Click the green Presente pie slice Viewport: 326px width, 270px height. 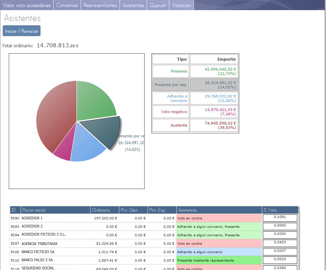(x=94, y=101)
